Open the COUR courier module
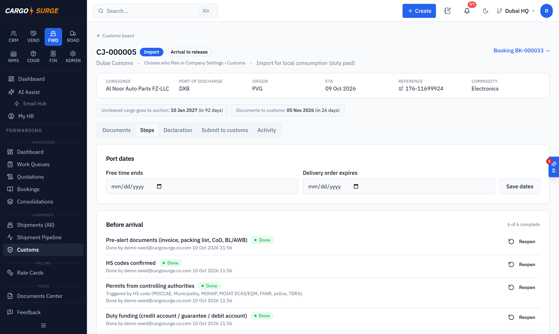Viewport: 559px width, 334px height. point(33,57)
